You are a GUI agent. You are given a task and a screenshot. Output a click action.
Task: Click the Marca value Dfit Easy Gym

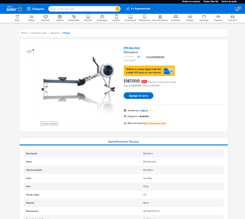click(x=150, y=162)
